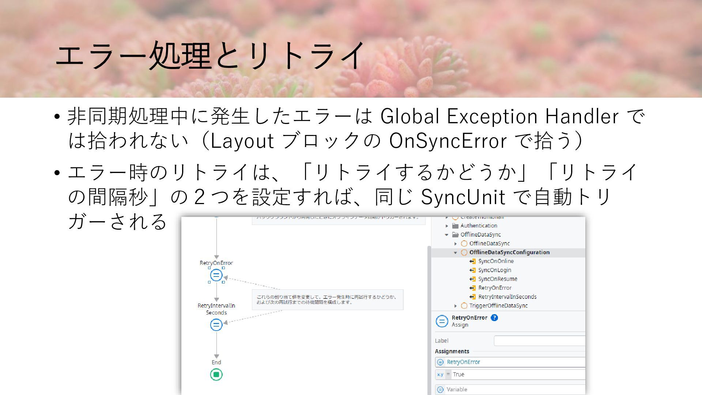Select RetryIntervalInSeconds parameter in tree

(x=507, y=297)
